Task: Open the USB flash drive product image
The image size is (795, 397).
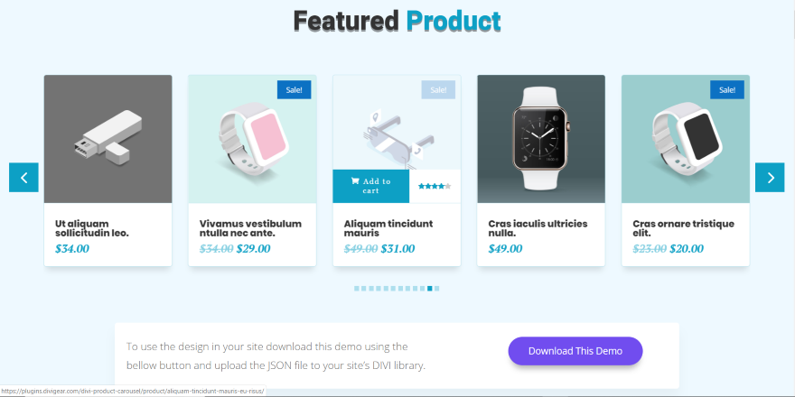Action: click(x=108, y=138)
